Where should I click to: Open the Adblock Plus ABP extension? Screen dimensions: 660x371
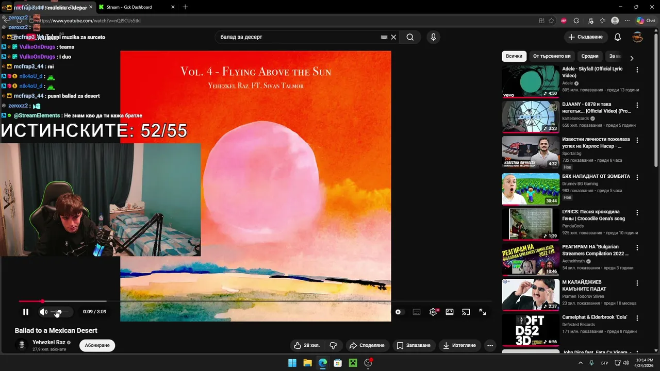pyautogui.click(x=564, y=21)
